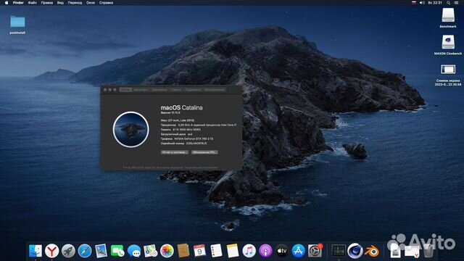
Task: Open Finder from the Dock
Action: click(36, 251)
